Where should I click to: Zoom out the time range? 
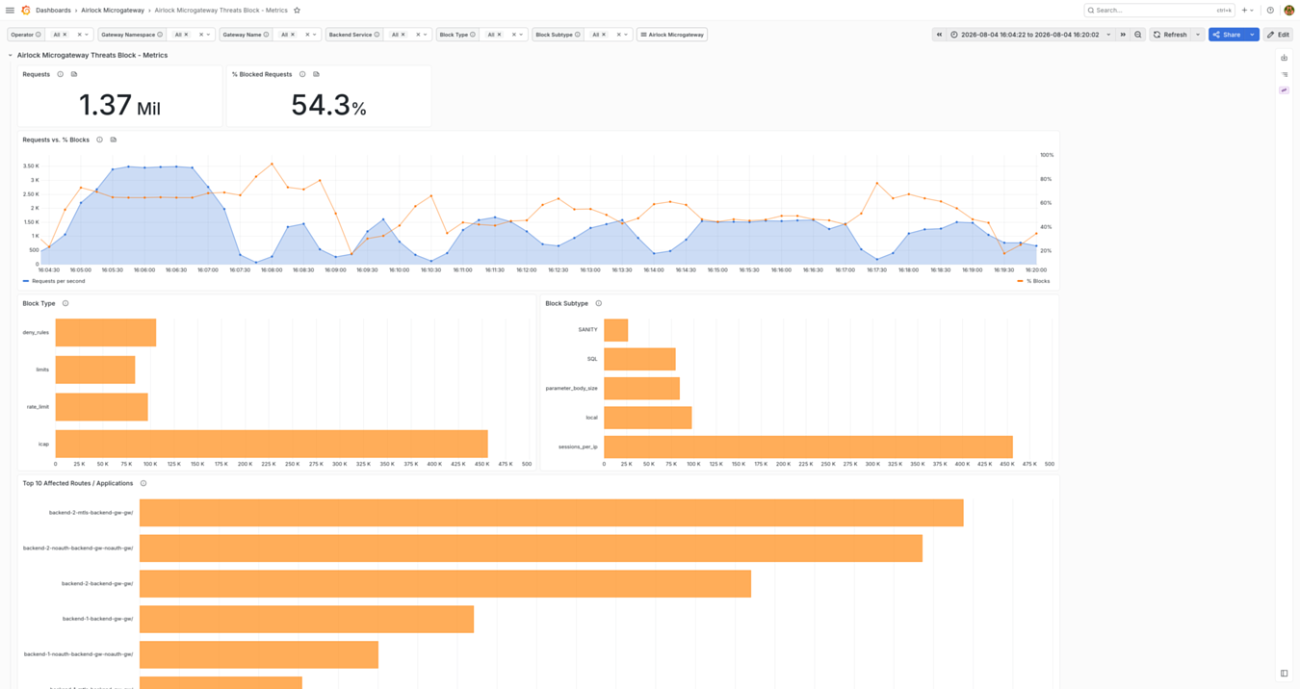[x=1138, y=35]
